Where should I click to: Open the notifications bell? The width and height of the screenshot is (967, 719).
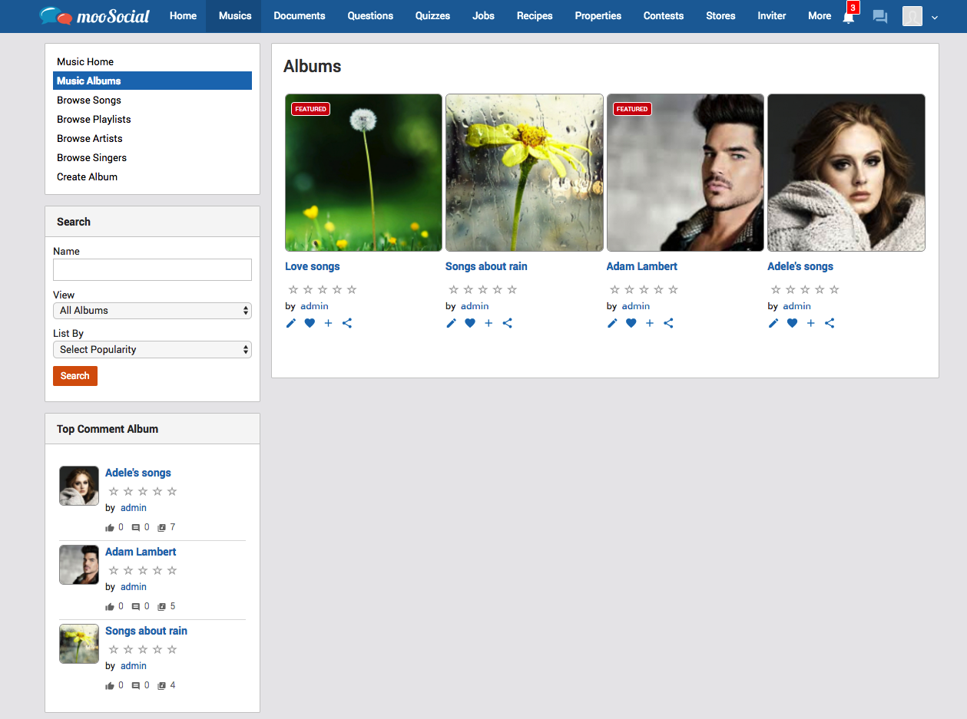click(x=849, y=16)
